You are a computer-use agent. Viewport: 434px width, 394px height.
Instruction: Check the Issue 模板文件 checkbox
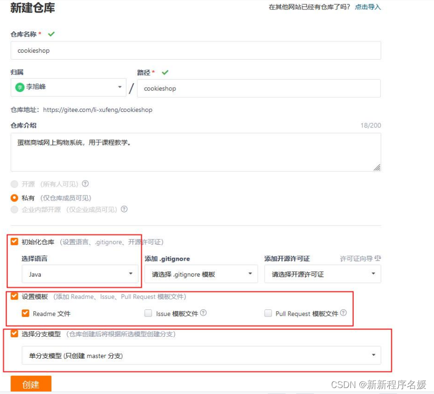pyautogui.click(x=148, y=313)
